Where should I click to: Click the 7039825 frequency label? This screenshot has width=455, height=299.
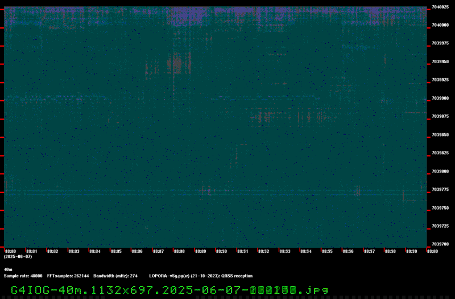pyautogui.click(x=440, y=153)
